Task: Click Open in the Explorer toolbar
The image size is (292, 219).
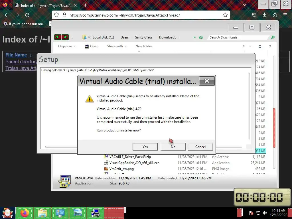Action: 92,46
